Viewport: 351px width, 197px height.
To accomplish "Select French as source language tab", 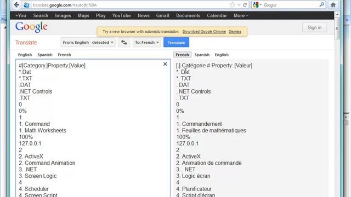I will (x=64, y=55).
